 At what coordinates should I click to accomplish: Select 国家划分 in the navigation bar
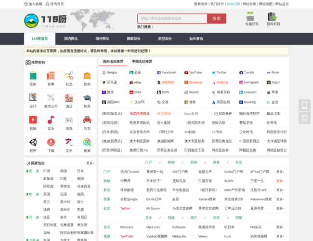click(133, 39)
